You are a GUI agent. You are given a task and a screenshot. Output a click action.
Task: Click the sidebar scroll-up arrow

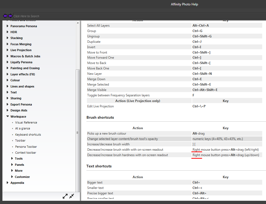point(78,23)
